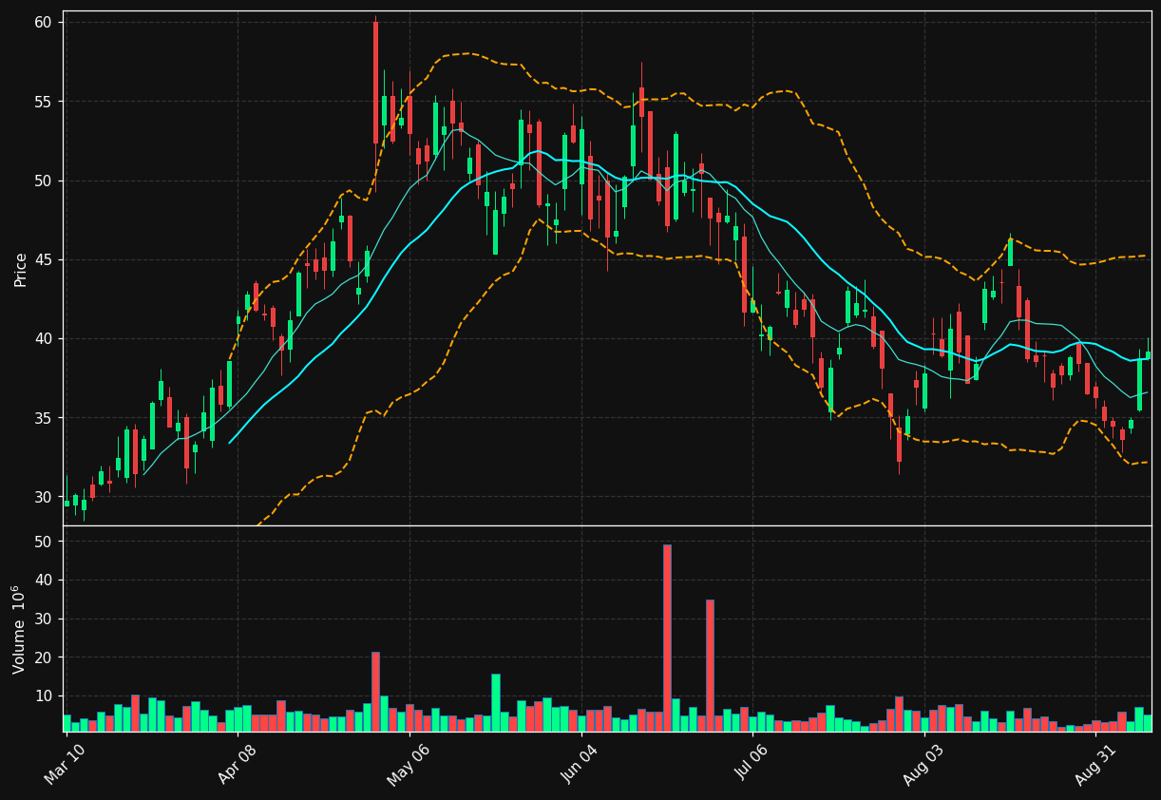The image size is (1161, 800).
Task: Click the Aug 31 date label
Action: tap(1094, 764)
